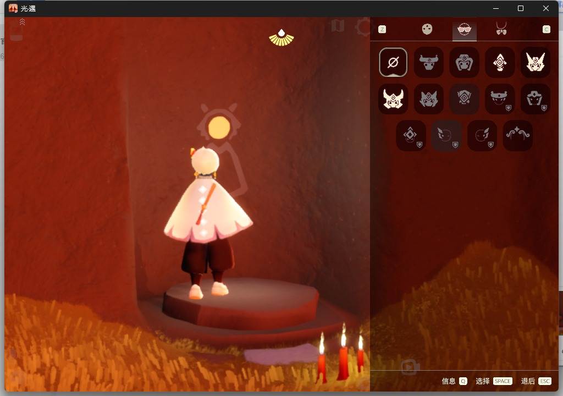
Task: Open the faint settings gear icon
Action: (x=363, y=27)
